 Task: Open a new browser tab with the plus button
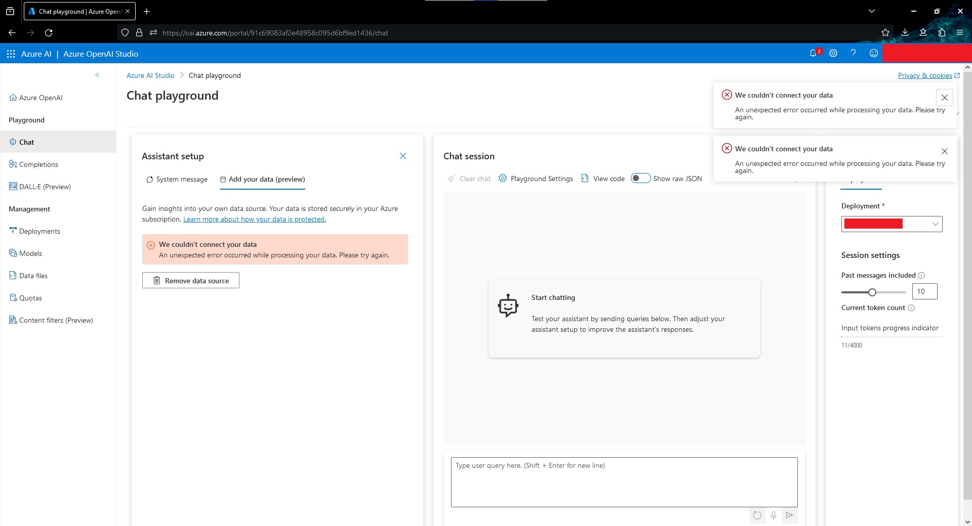(147, 12)
